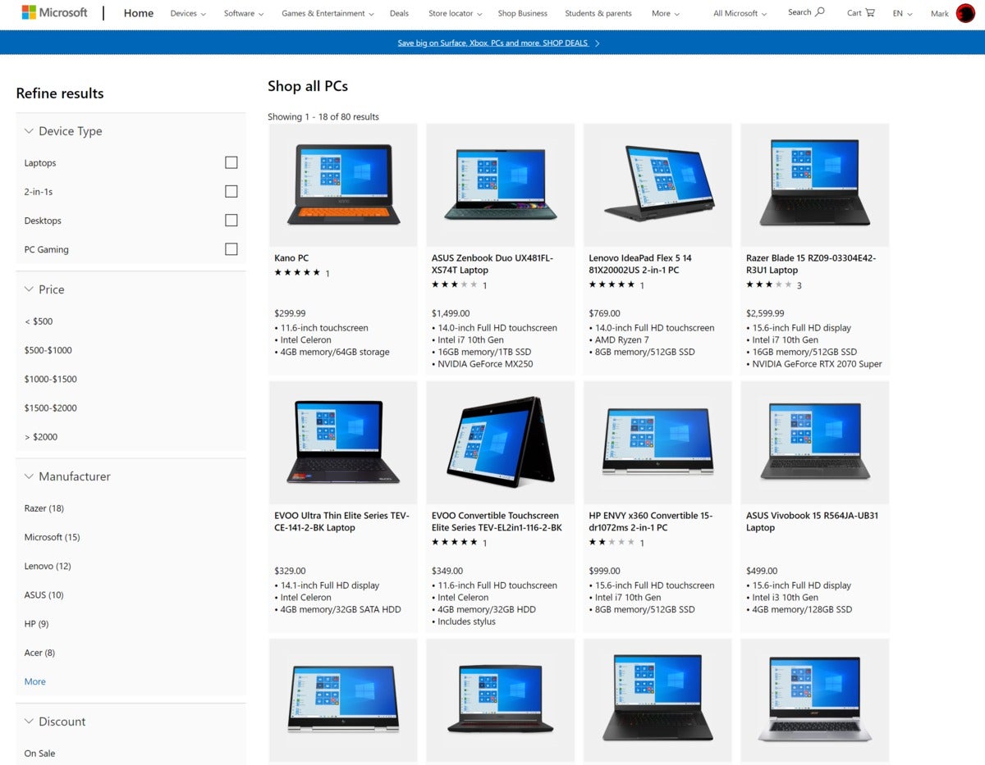Screen dimensions: 985x765
Task: Collapse the Device Type filter section
Action: 63,131
